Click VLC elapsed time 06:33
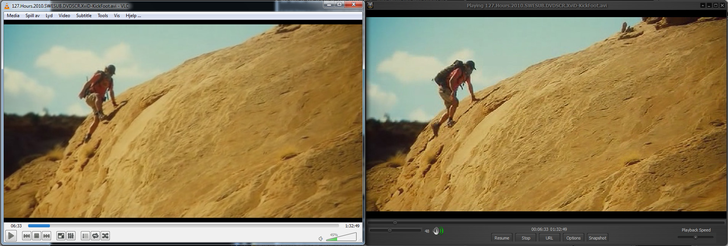Viewport: 728px width, 246px height. (16, 226)
